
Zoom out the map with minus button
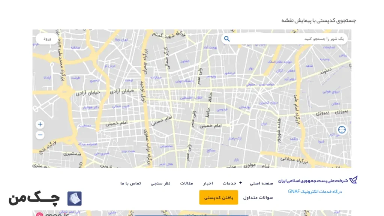pos(40,135)
